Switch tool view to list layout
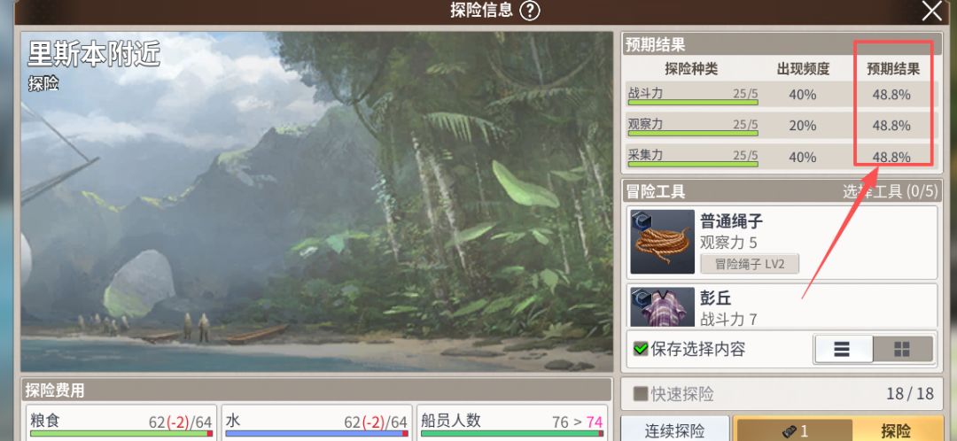 [x=843, y=349]
